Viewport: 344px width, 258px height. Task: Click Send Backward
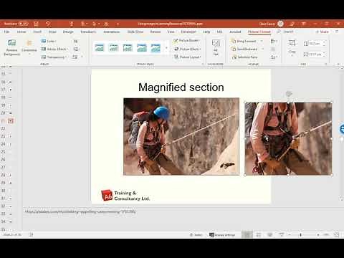244,49
